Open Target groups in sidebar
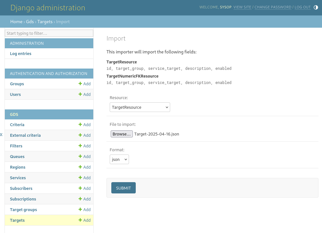 coord(23,210)
